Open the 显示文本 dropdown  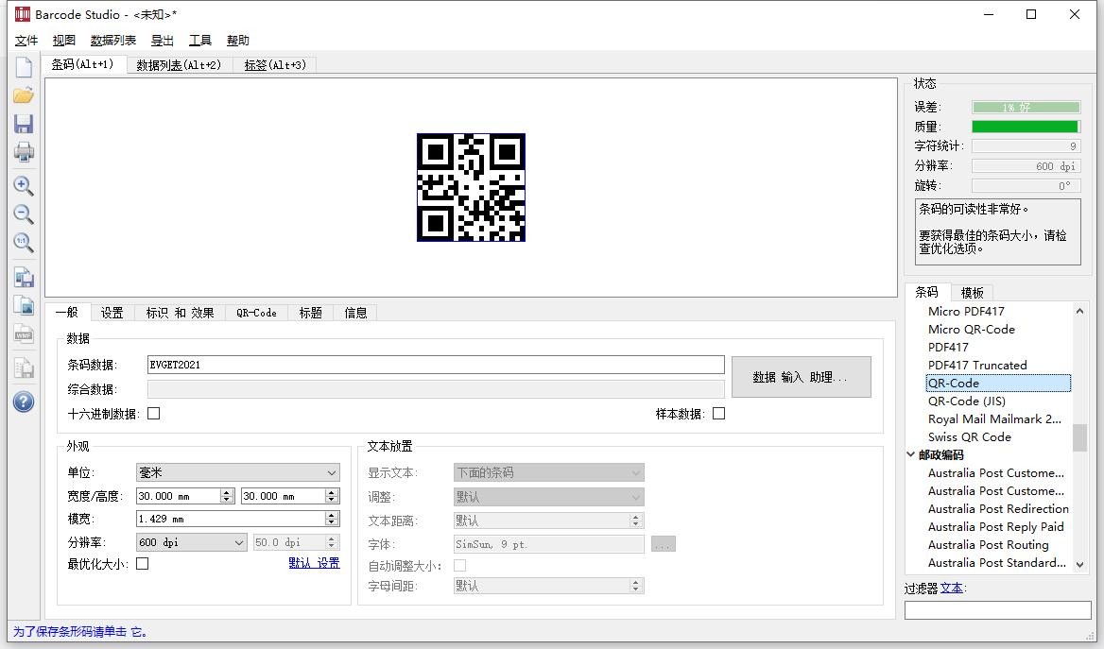click(x=548, y=472)
